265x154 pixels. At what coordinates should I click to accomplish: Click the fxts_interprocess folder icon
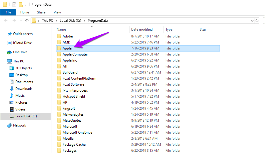[59, 90]
